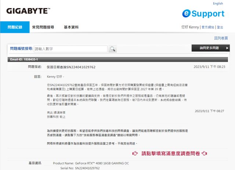Switch to the 常見問題搜尋 tab
Viewport: 235px width, 170px height.
pos(43,27)
